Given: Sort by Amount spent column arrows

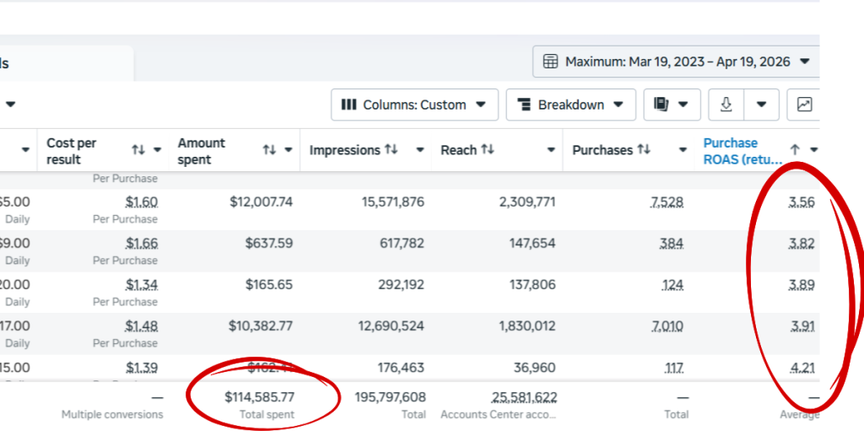Looking at the screenshot, I should click(x=269, y=150).
